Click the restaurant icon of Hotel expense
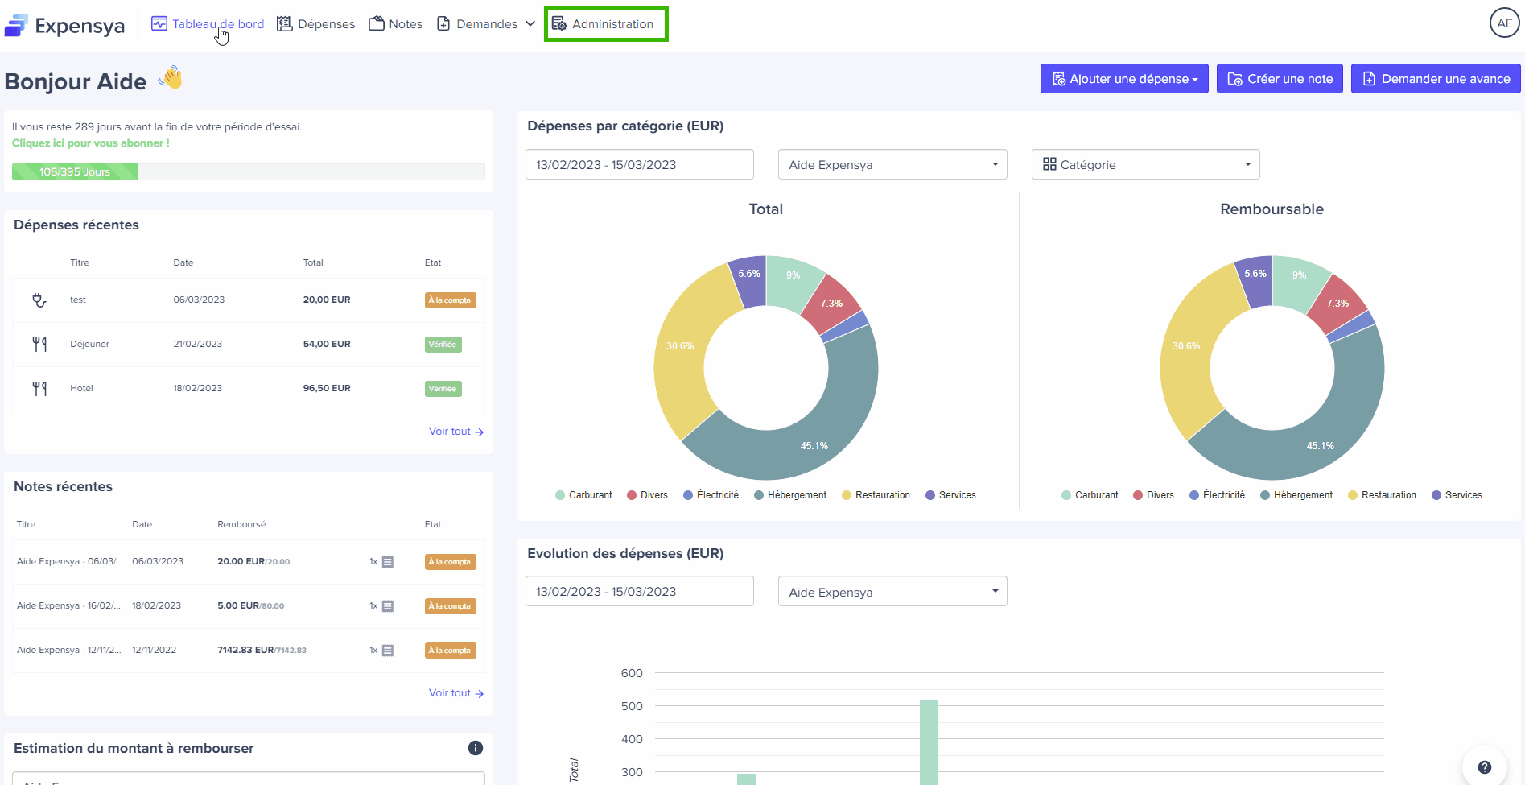The height and width of the screenshot is (785, 1525). click(39, 389)
